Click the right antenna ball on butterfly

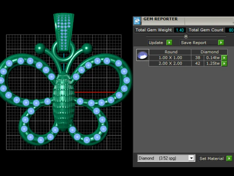(x=87, y=48)
